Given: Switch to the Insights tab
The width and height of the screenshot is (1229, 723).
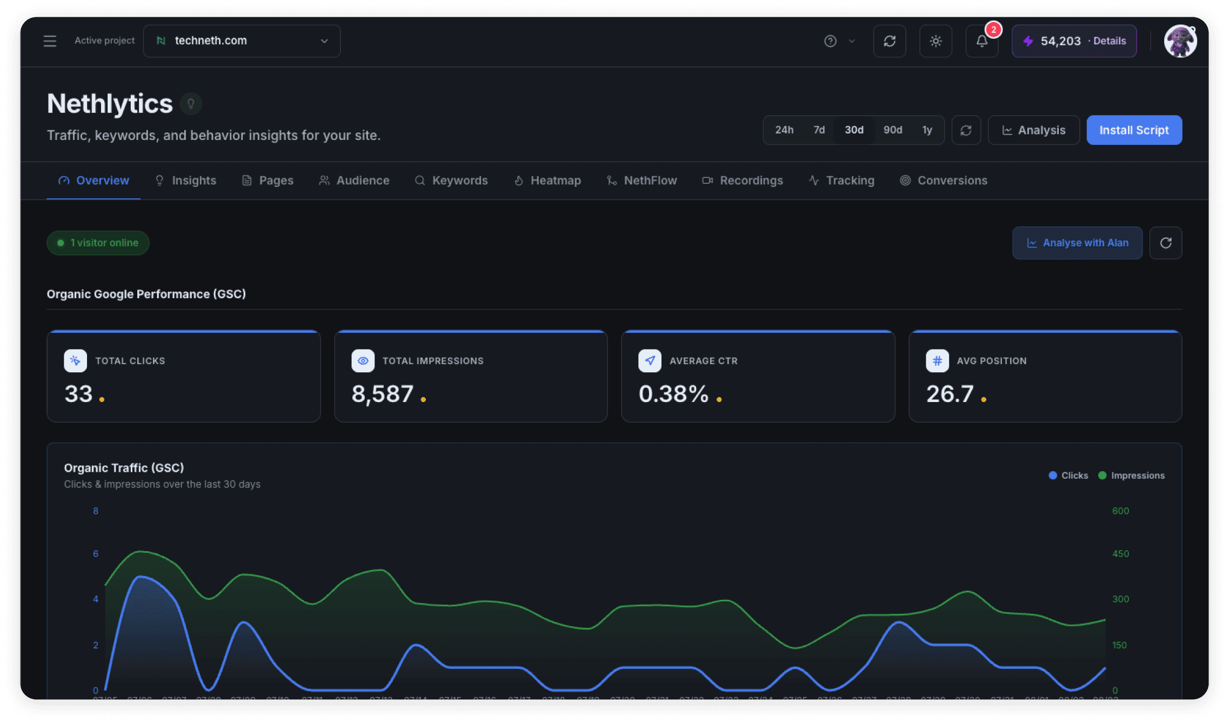Looking at the screenshot, I should 186,180.
